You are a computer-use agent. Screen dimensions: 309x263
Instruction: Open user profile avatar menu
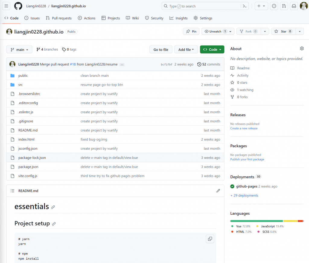[x=304, y=6]
